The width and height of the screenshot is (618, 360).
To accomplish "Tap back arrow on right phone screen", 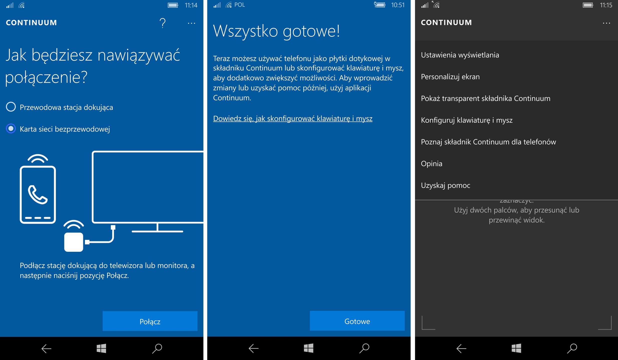I will click(461, 348).
